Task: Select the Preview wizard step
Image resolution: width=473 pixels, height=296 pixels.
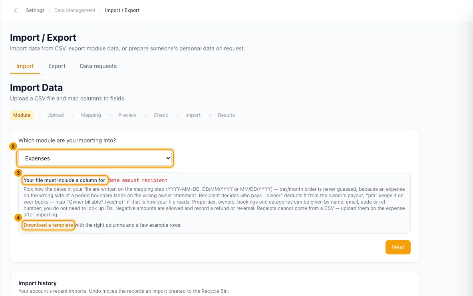Action: click(x=127, y=115)
